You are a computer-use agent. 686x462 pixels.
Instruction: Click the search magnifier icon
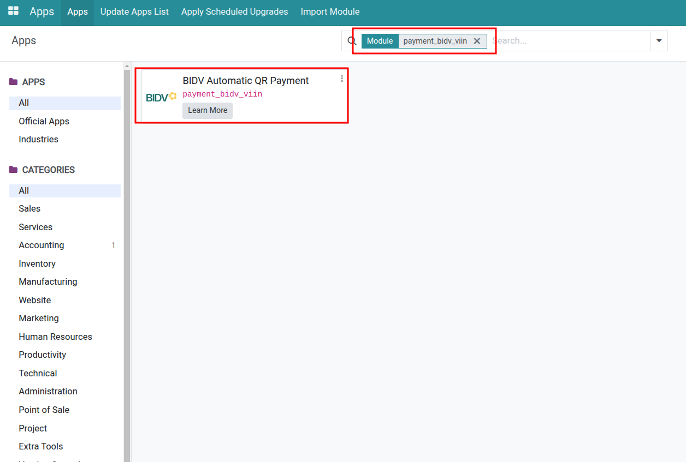coord(352,41)
